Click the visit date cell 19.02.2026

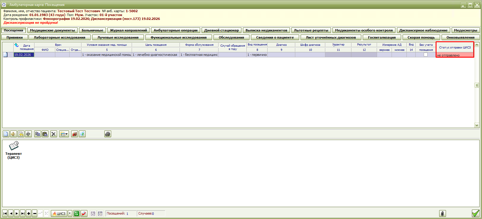[24, 55]
